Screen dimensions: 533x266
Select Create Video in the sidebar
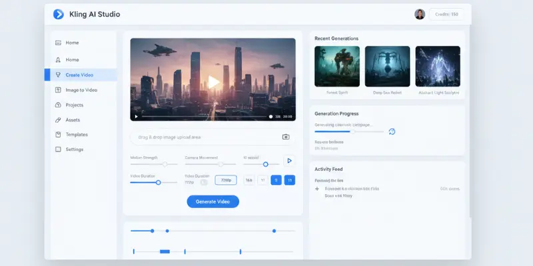(81, 74)
